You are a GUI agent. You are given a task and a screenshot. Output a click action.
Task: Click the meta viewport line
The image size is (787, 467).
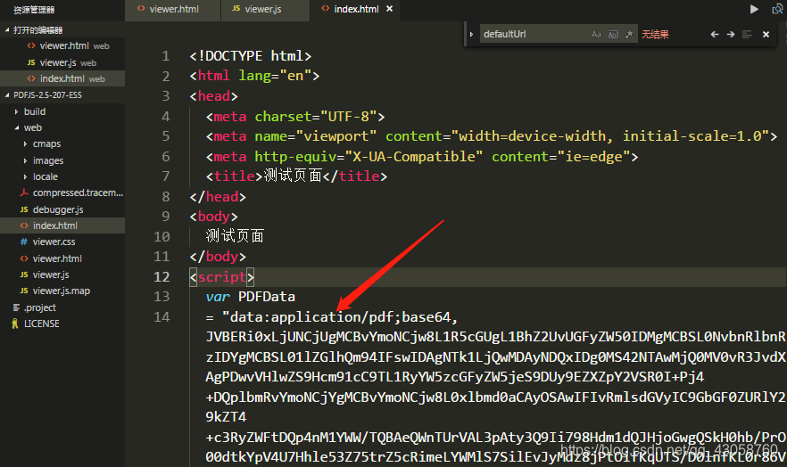click(x=492, y=136)
